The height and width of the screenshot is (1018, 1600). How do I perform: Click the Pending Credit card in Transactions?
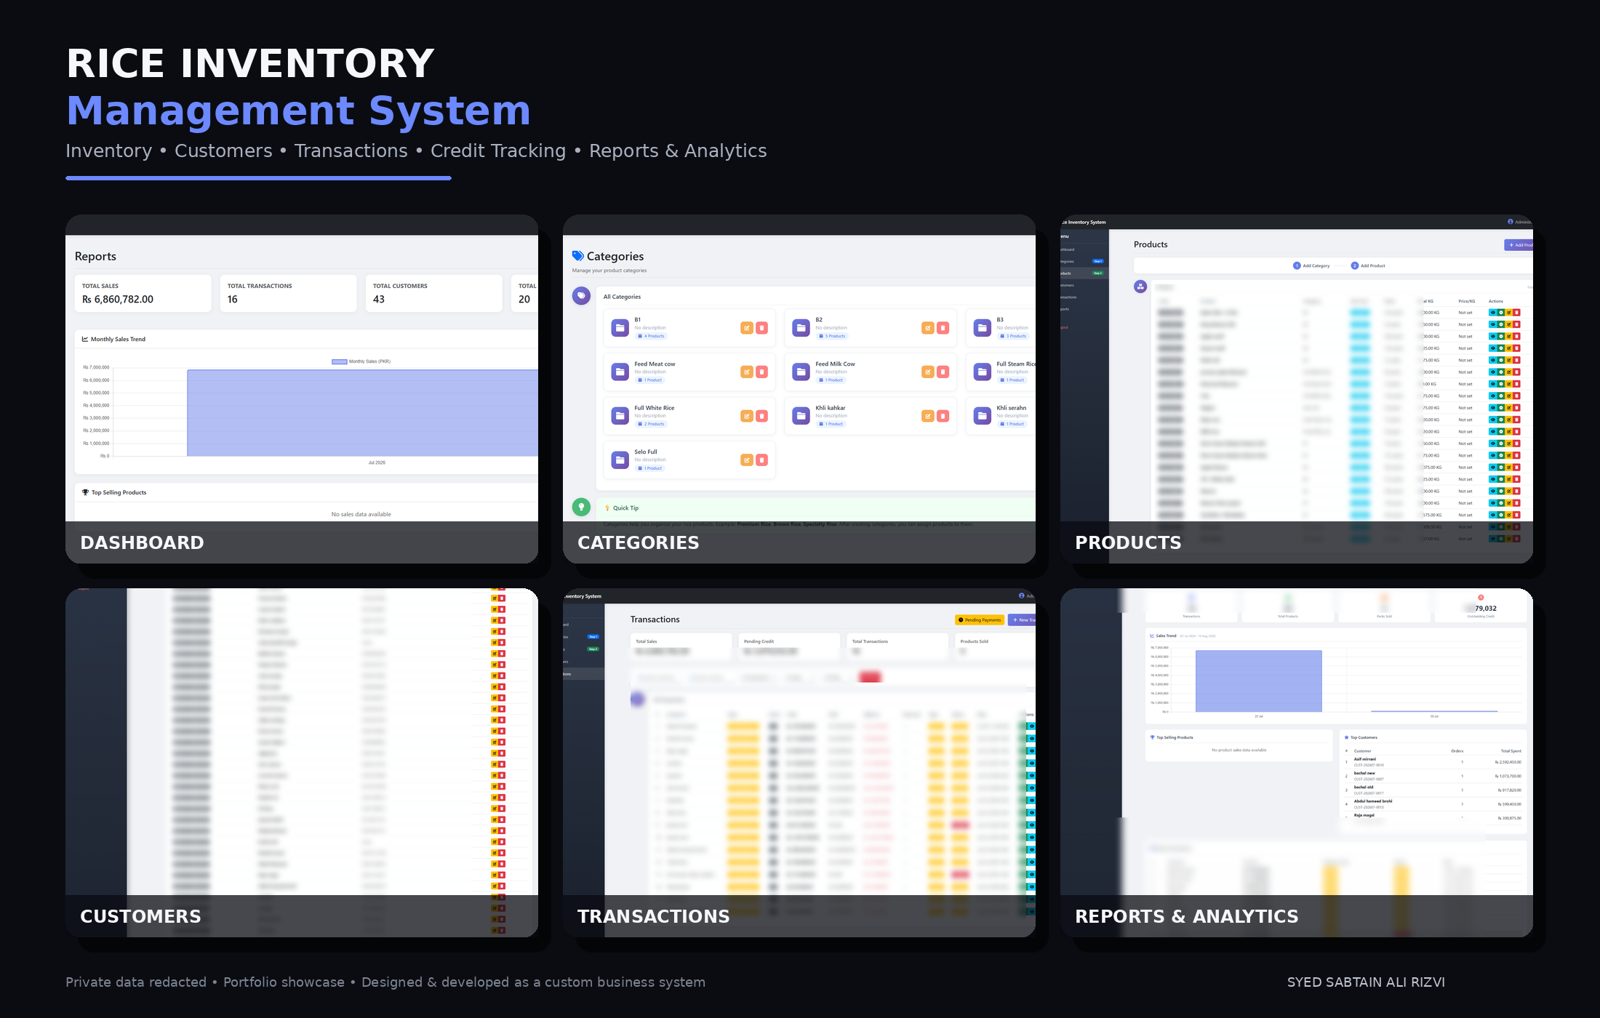[x=789, y=646]
